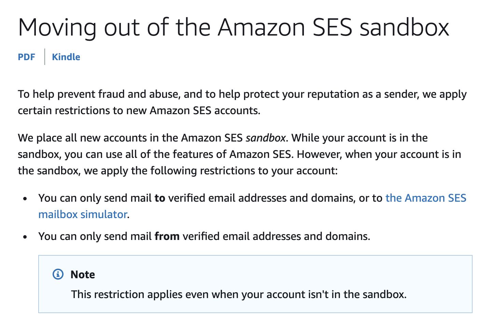Click the first bullet point marker
Image resolution: width=504 pixels, height=322 pixels.
25,199
